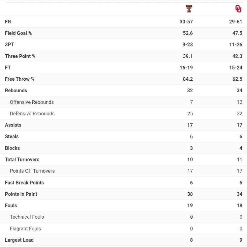Select the Field Goal % row label
This screenshot has width=247, height=247.
[x=18, y=33]
